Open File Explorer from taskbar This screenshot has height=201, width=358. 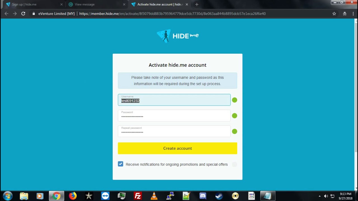click(24, 196)
